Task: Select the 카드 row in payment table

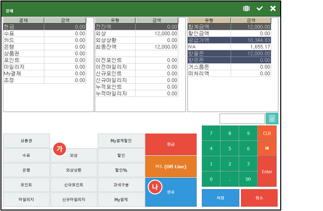Action: coord(45,40)
